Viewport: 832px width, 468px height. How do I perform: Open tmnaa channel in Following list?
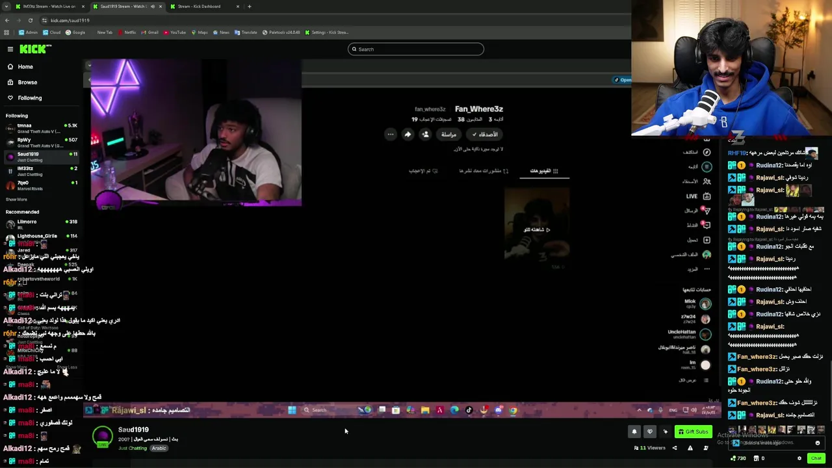tap(40, 128)
